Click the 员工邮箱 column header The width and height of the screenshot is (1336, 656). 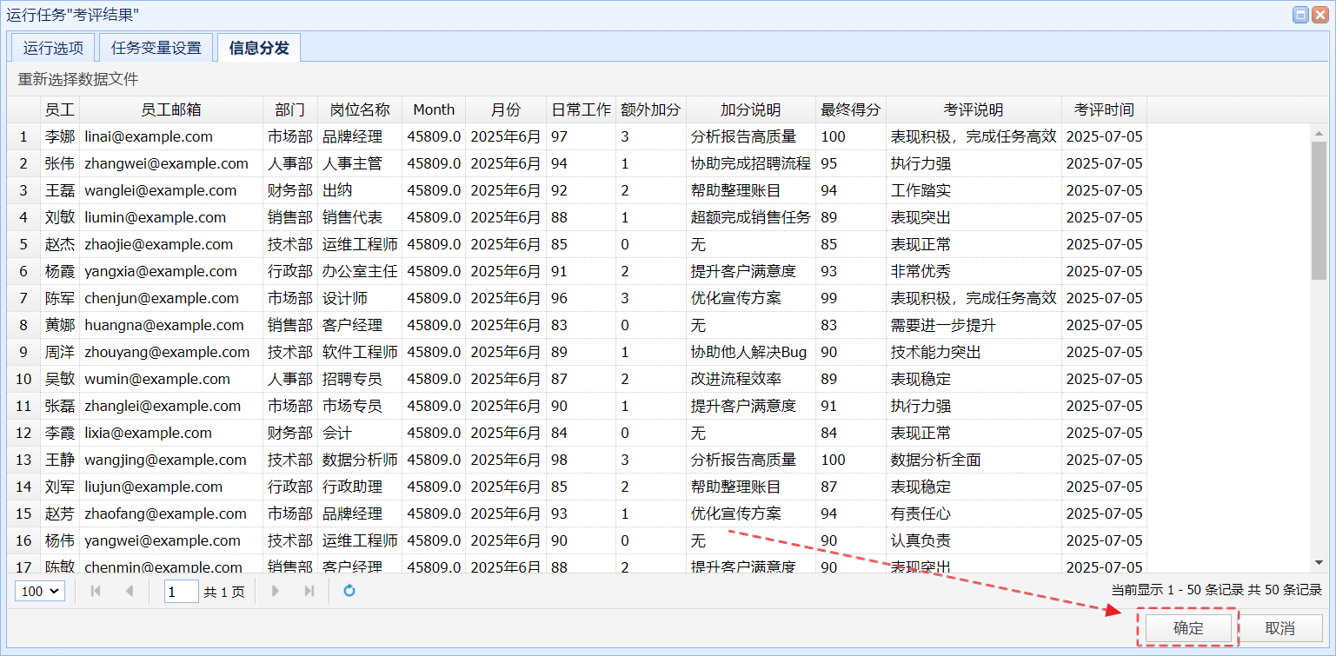pyautogui.click(x=171, y=109)
